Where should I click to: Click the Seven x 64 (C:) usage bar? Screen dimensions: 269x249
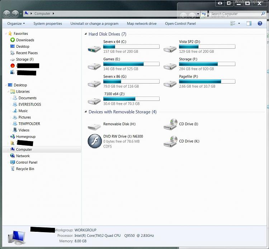(131, 47)
